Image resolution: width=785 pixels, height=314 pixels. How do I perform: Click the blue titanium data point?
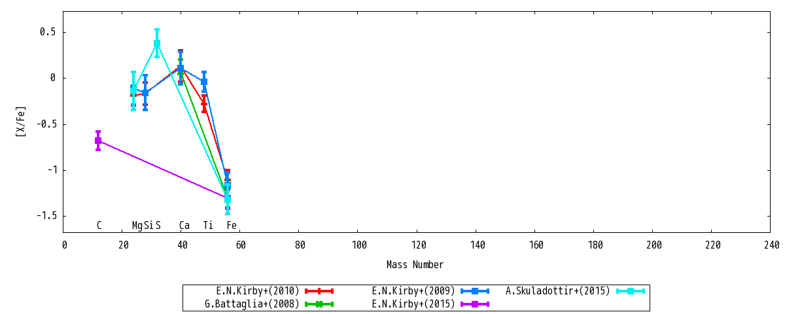pos(204,82)
